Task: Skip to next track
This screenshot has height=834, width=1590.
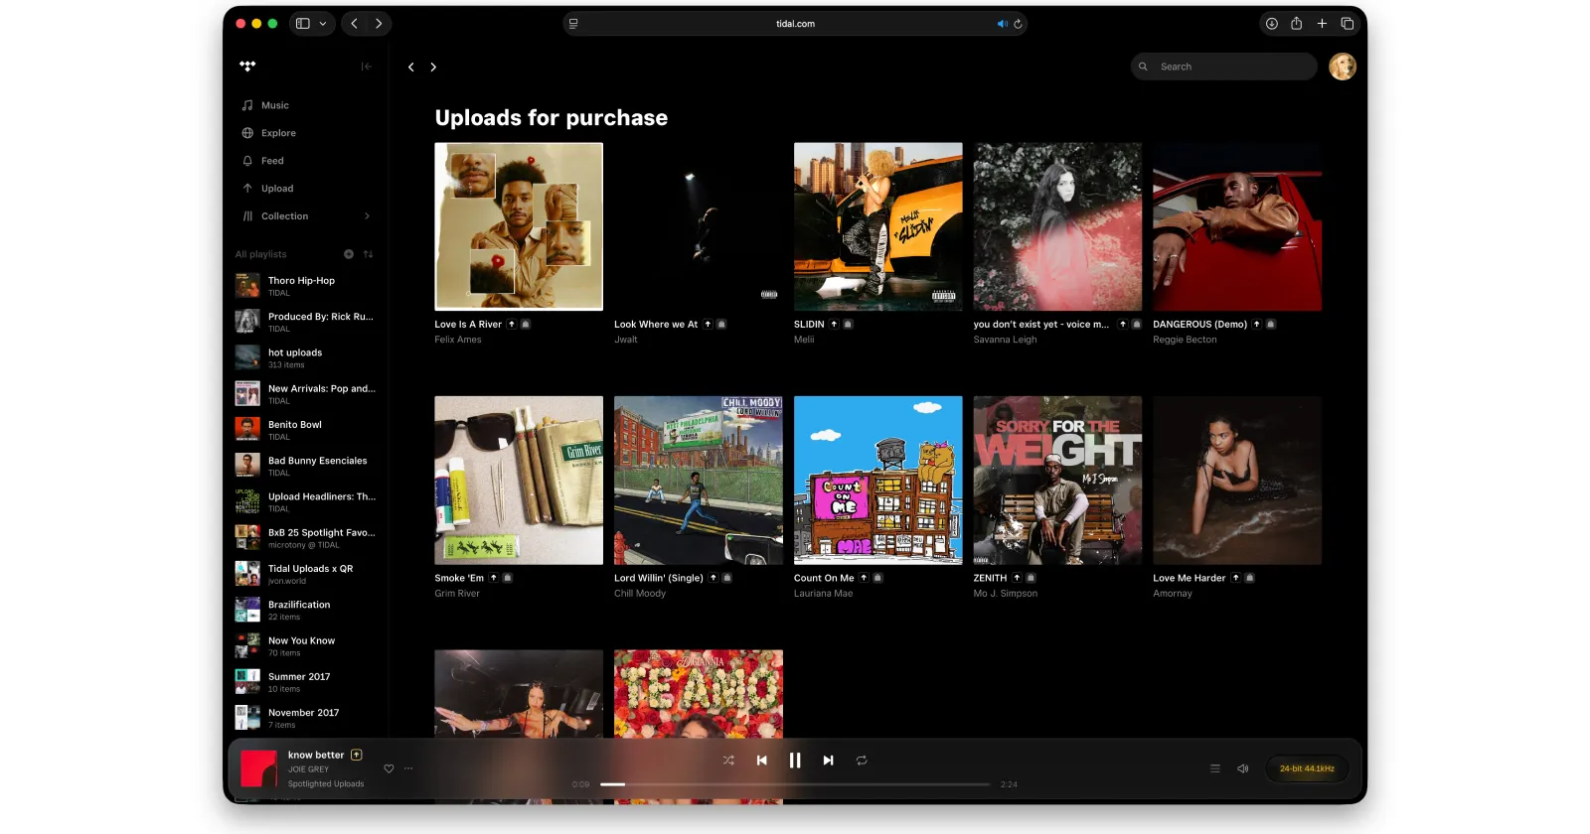Action: [x=828, y=761]
